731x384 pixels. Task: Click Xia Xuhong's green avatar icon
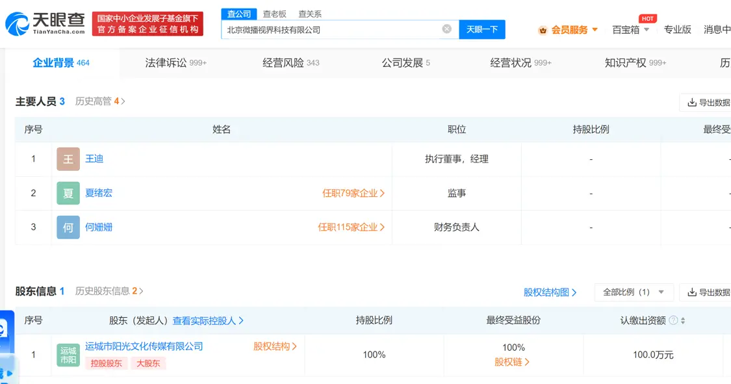click(x=68, y=193)
